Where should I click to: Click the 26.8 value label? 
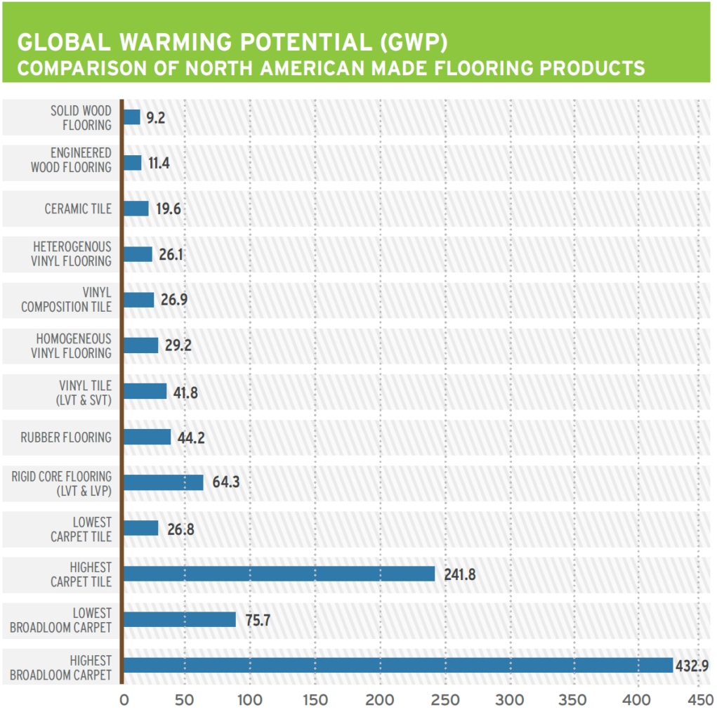[180, 529]
